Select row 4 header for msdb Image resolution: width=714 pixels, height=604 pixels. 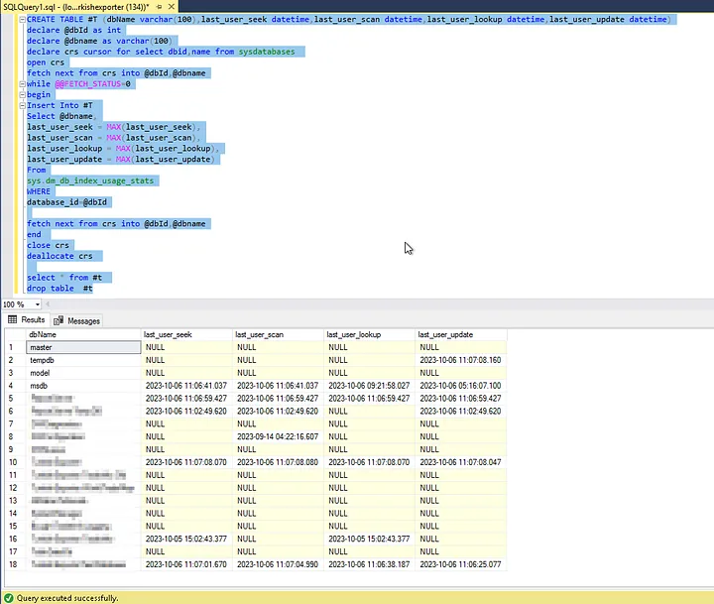pos(12,385)
